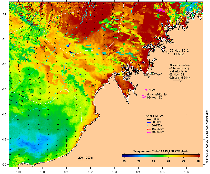This screenshot has width=210, height=174.
Task: Click the '30-80m' depth label
Action: coord(156,122)
